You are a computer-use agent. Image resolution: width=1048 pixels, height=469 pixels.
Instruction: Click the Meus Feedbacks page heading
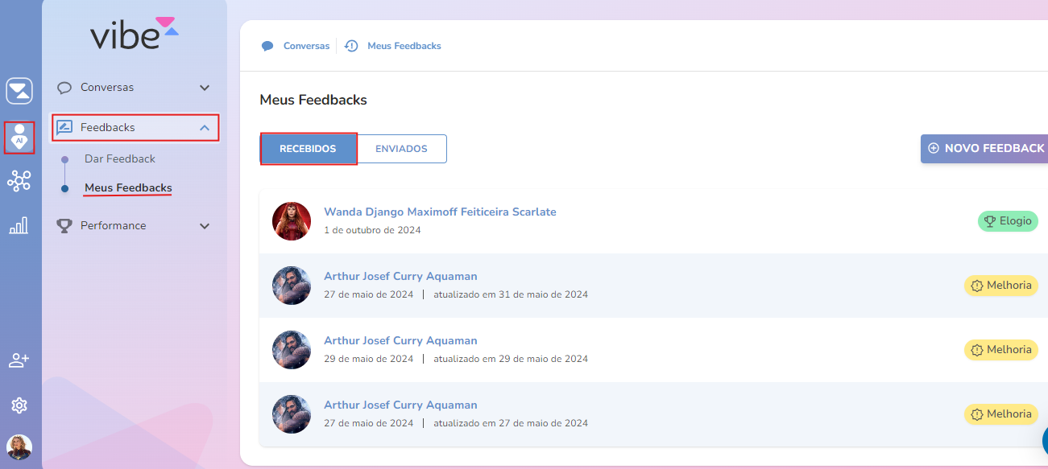(313, 101)
